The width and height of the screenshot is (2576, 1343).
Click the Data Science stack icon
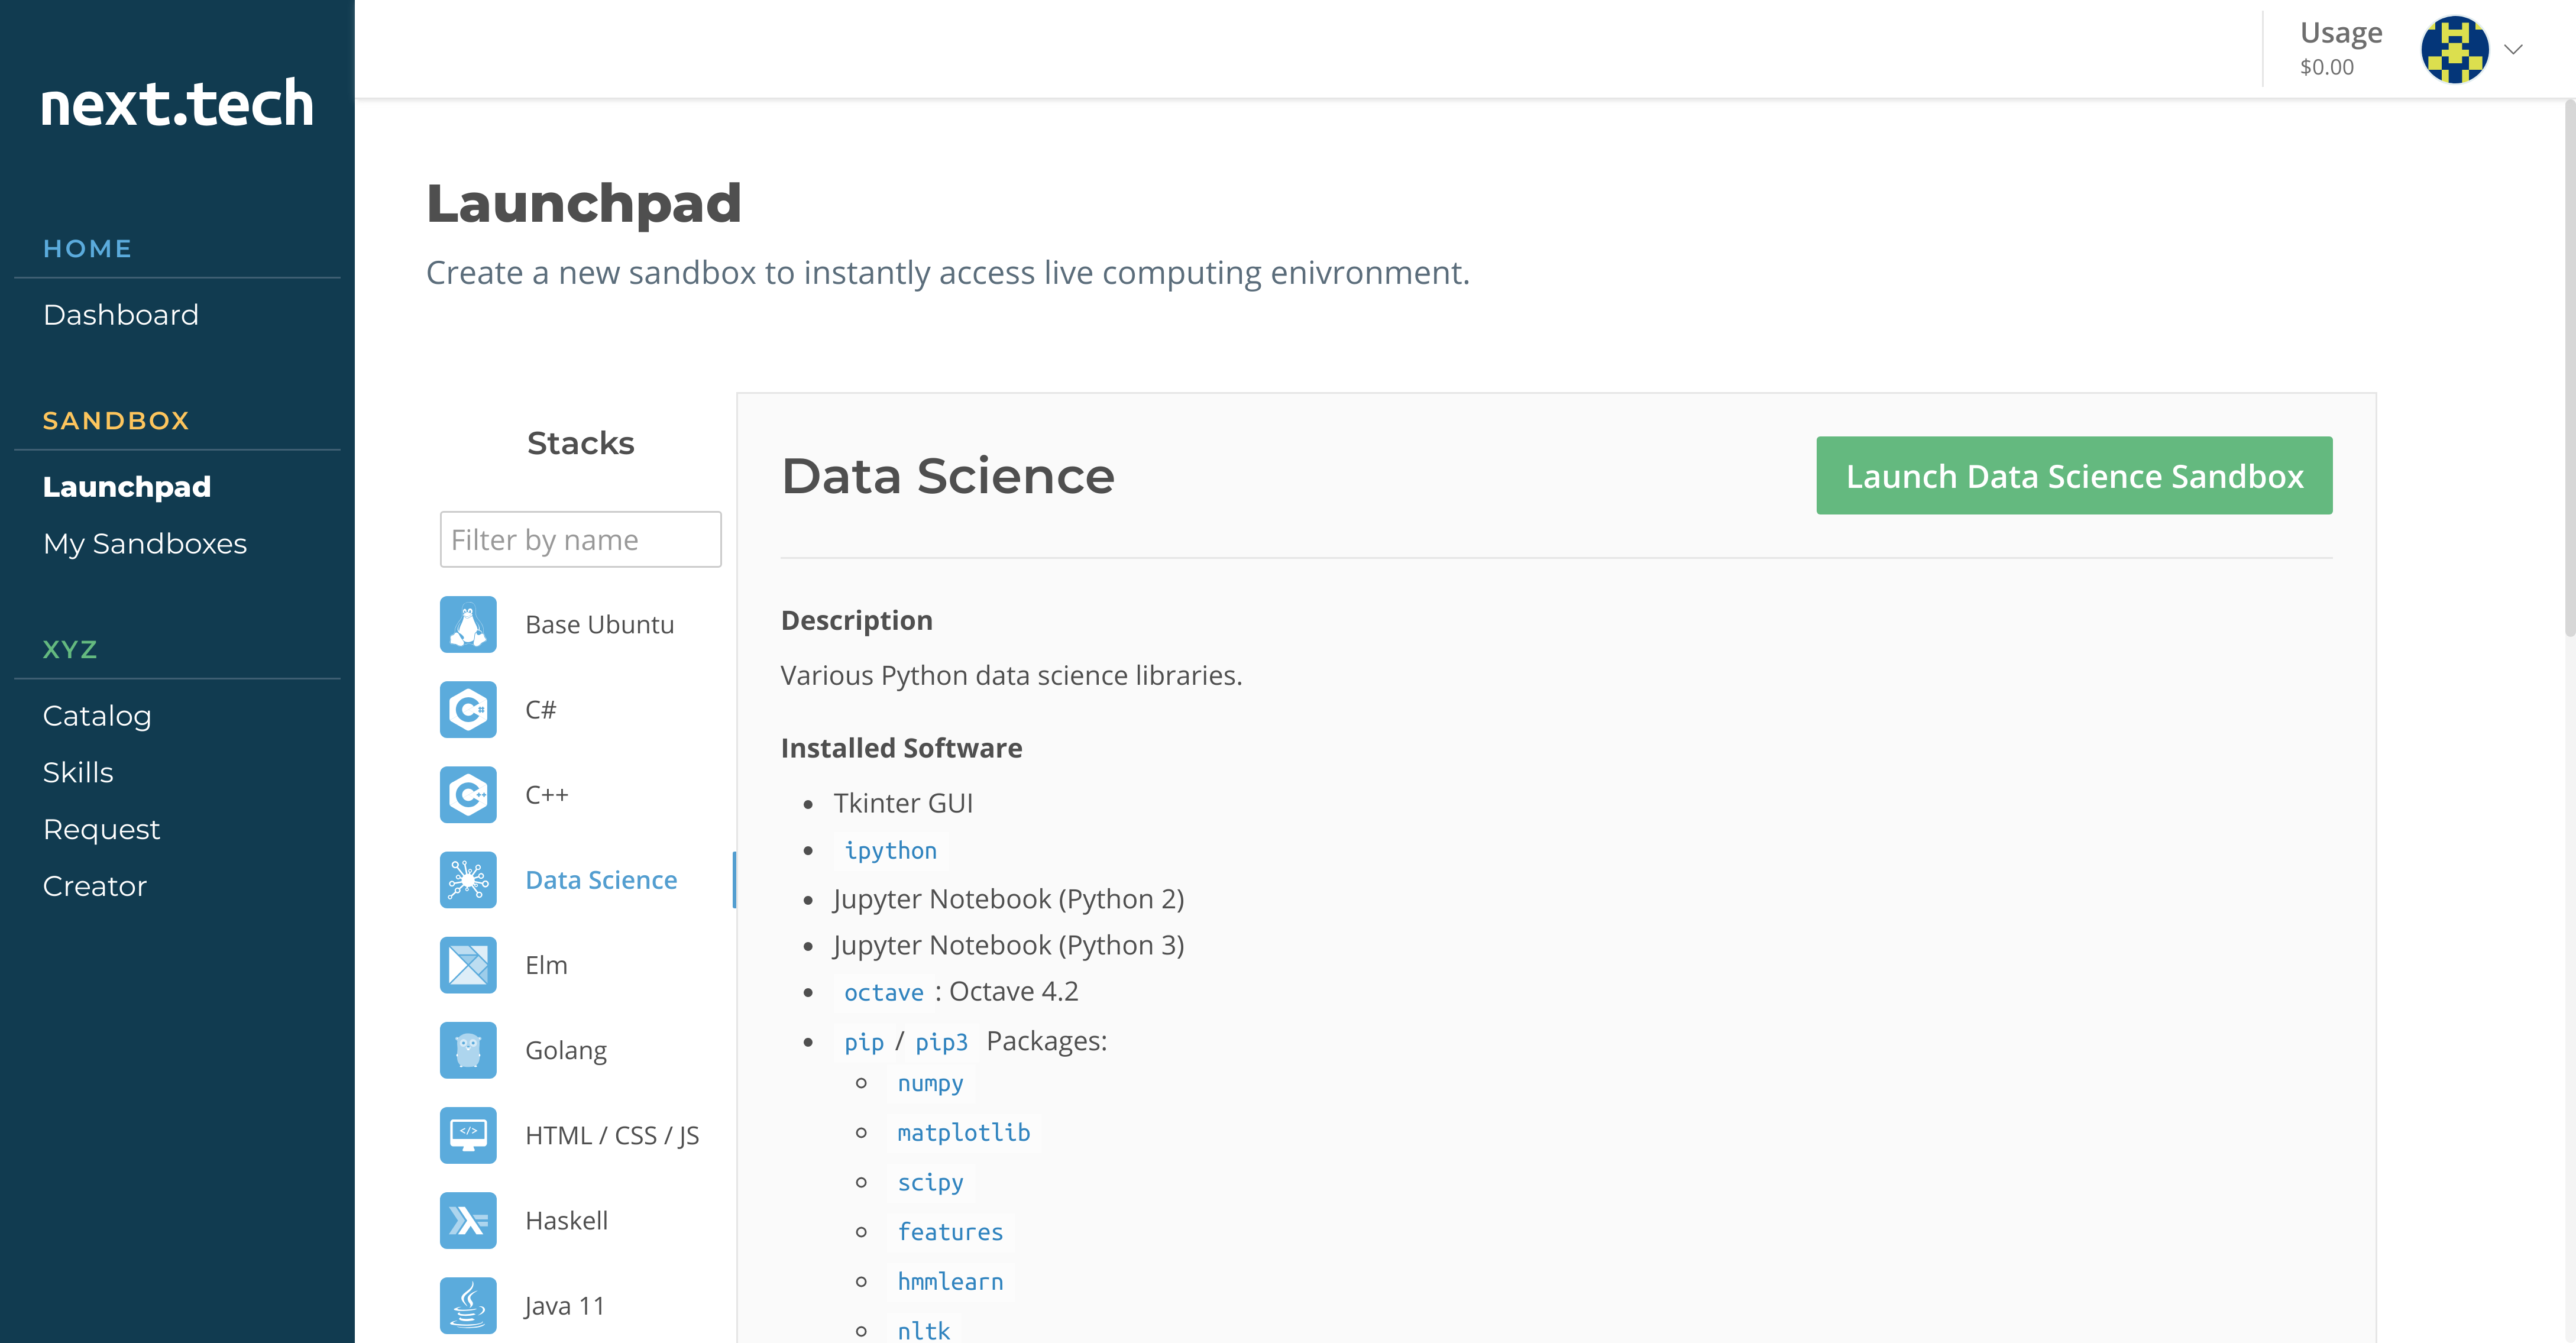coord(468,880)
